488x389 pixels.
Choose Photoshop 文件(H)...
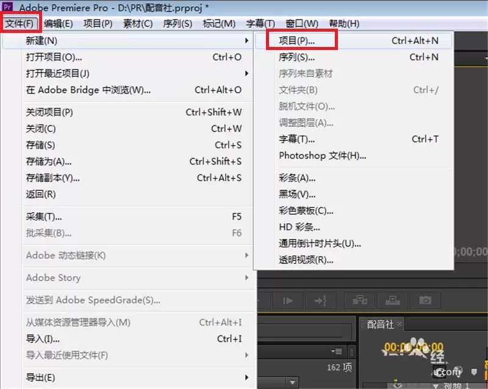[x=354, y=155]
